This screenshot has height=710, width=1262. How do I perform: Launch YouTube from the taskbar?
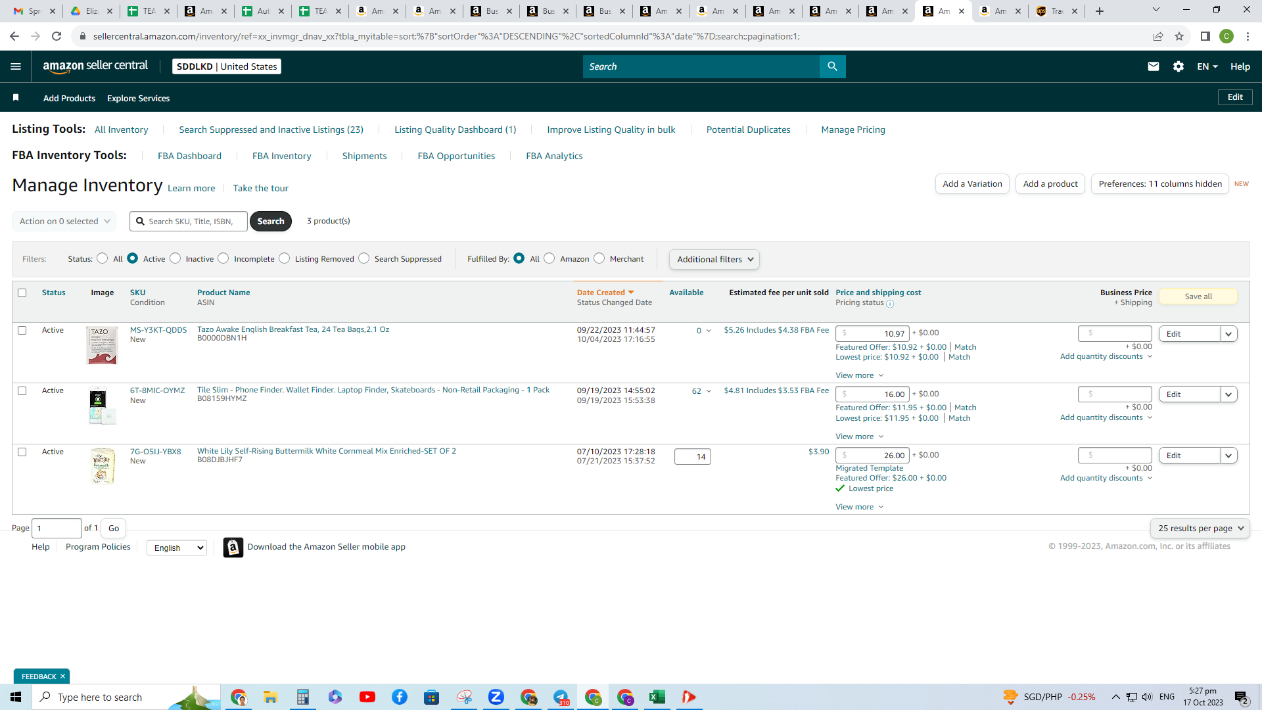click(367, 697)
